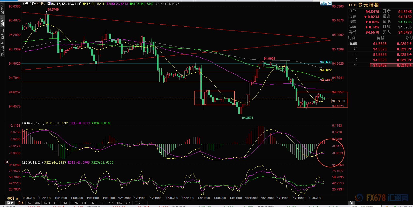Click the 价格 column header in tick list
Screen dimensions: 413x207
coord(380,38)
